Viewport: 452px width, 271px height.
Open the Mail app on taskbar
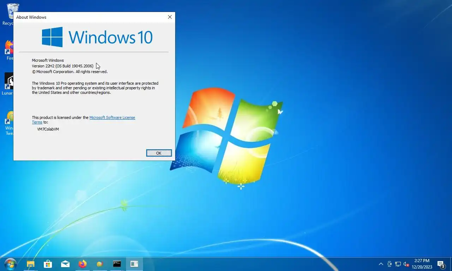pos(65,264)
